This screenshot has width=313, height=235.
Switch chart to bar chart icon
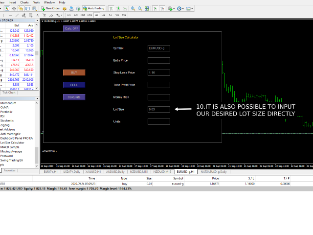[x=112, y=8]
